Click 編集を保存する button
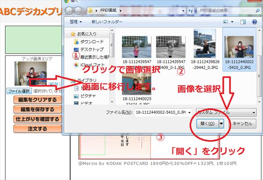 (x=37, y=109)
